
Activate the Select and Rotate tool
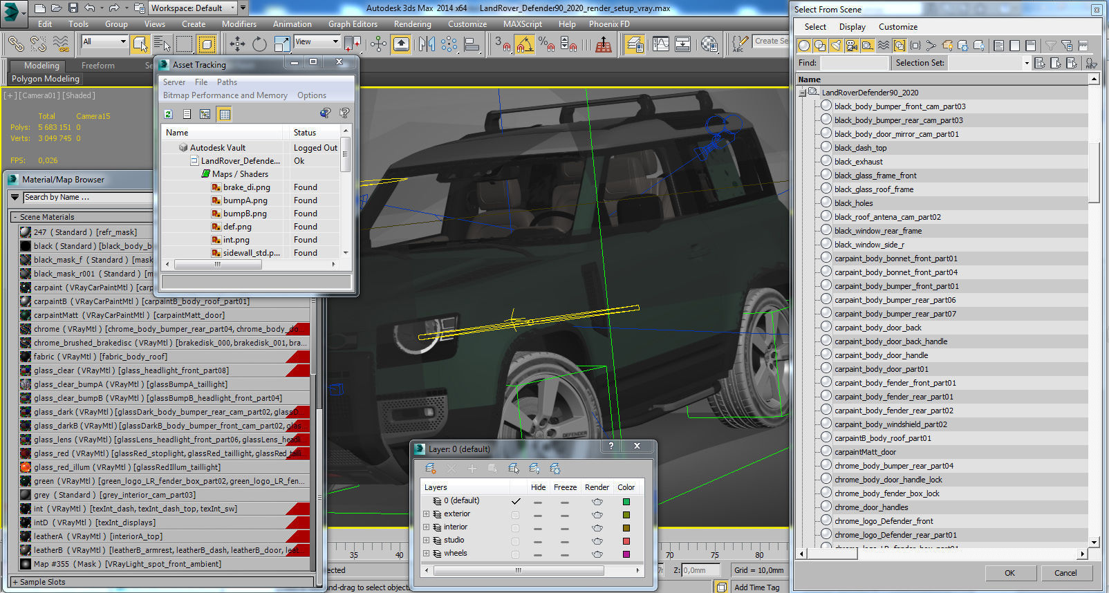point(260,44)
